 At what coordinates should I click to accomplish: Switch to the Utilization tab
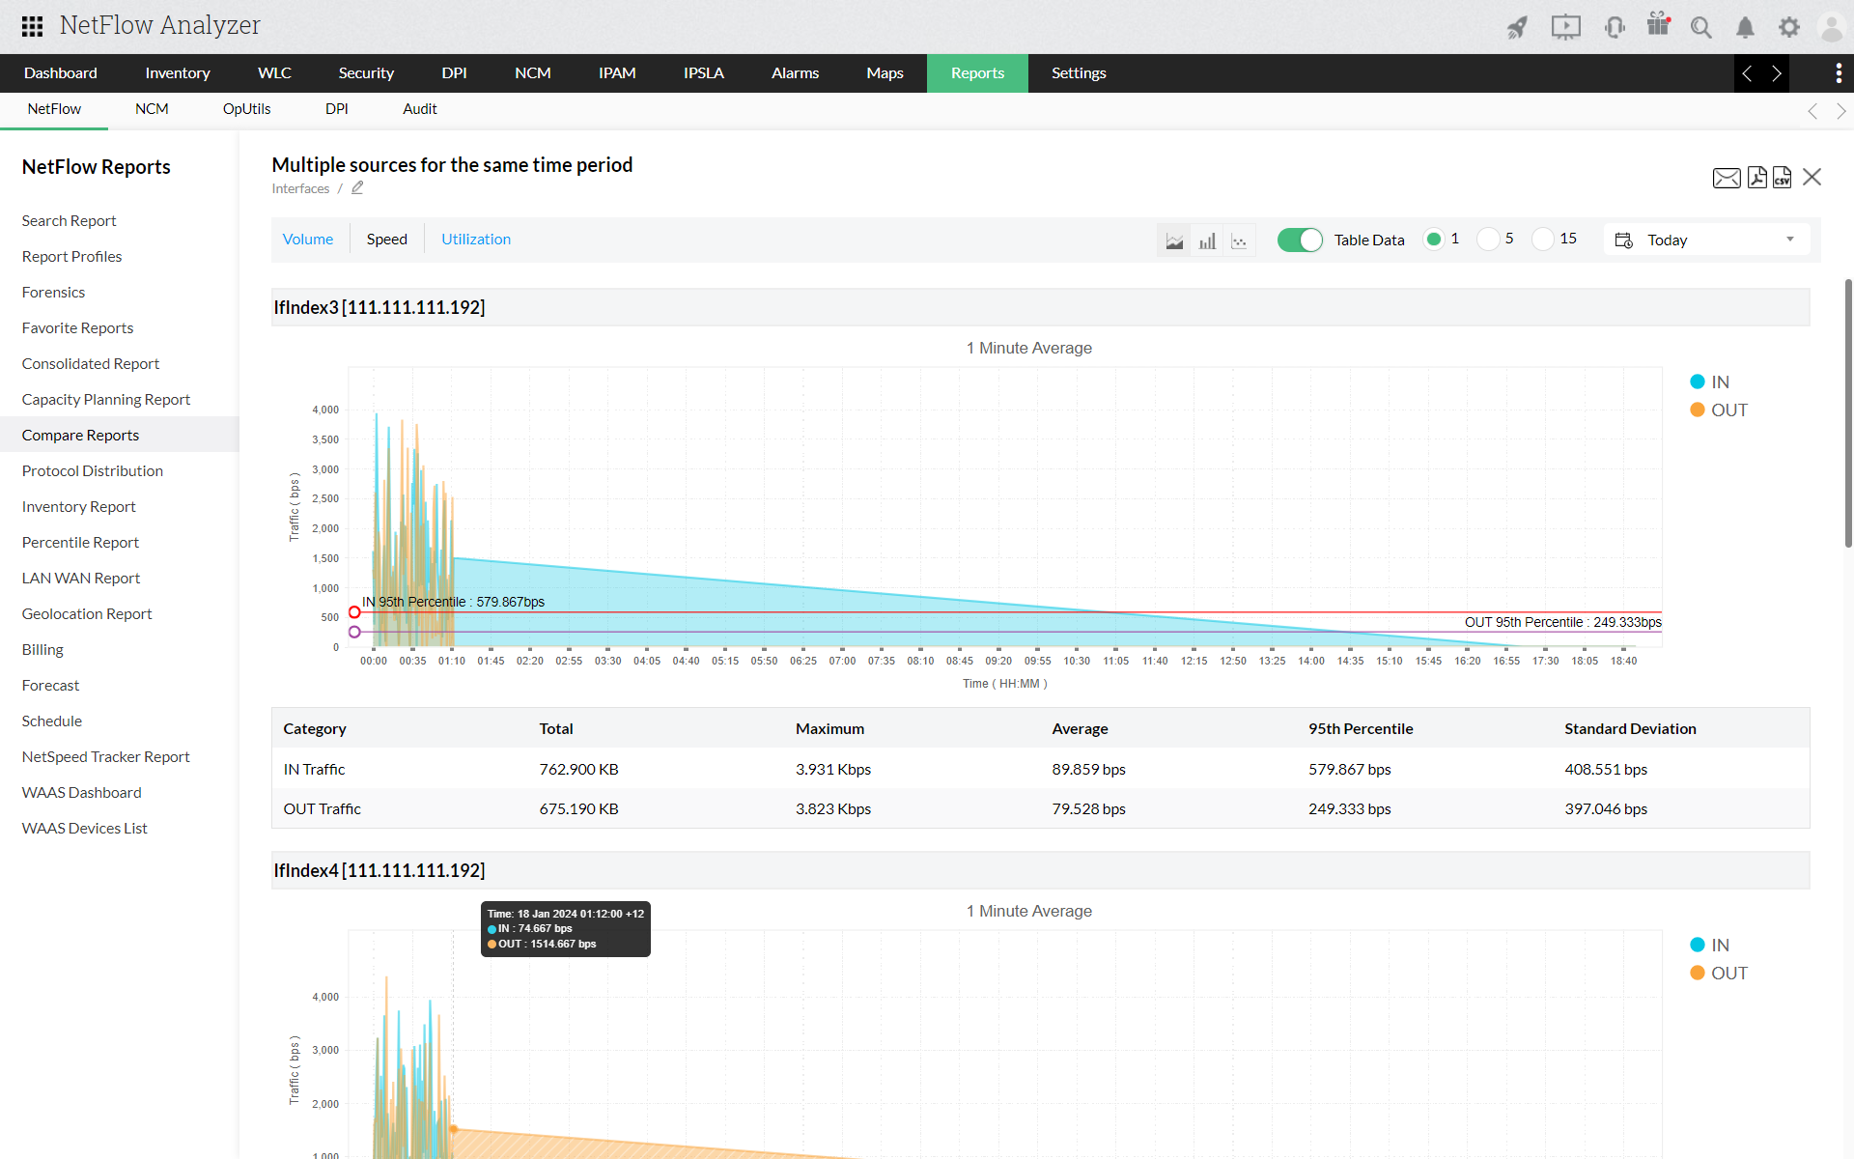[475, 240]
